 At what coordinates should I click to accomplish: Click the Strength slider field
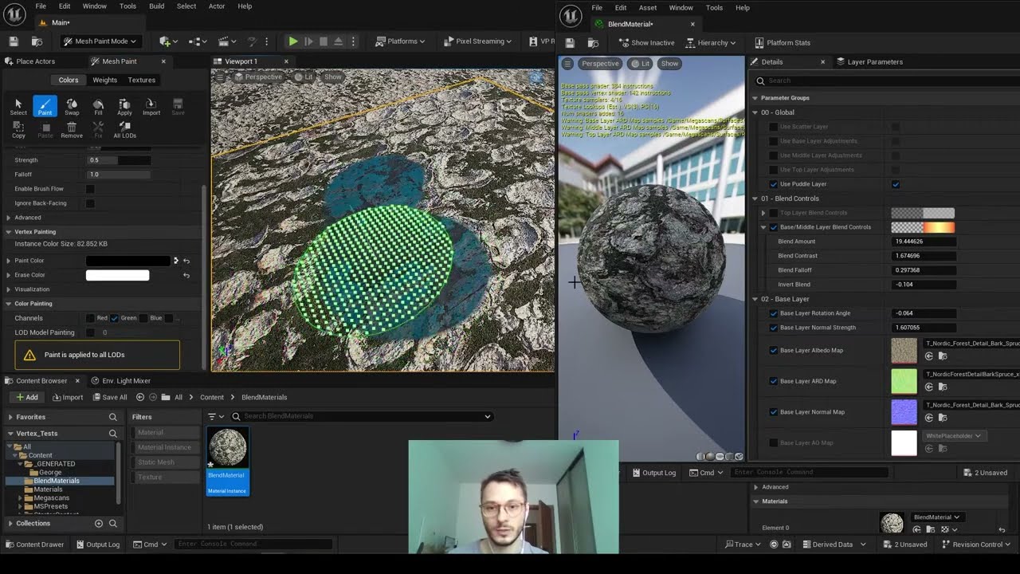pos(118,160)
